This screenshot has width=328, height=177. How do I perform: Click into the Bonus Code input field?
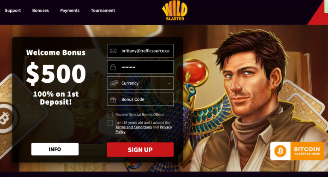141,99
